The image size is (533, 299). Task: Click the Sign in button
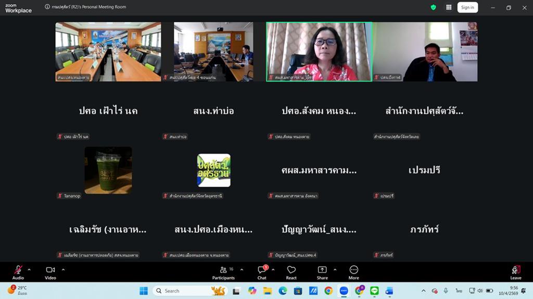467,7
